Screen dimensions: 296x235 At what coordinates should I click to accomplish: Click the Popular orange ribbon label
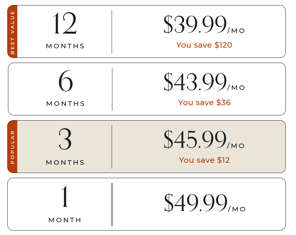click(12, 147)
